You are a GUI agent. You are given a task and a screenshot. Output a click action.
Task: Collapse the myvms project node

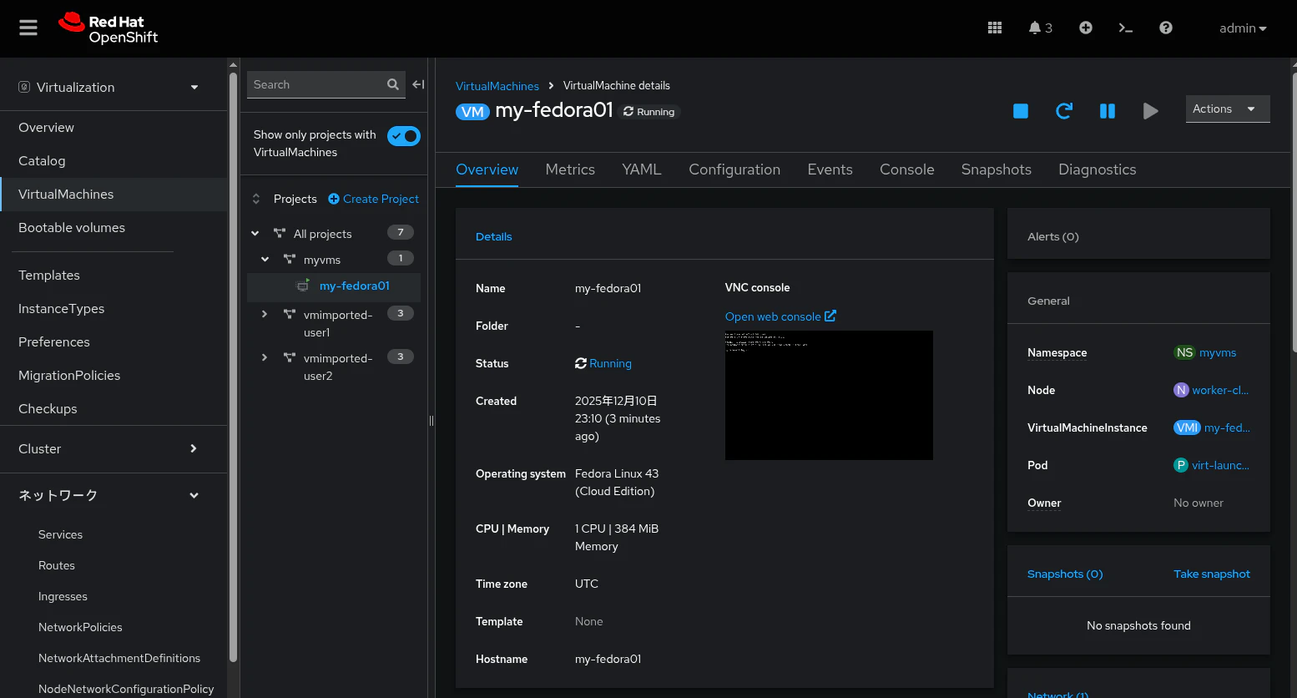pyautogui.click(x=265, y=260)
